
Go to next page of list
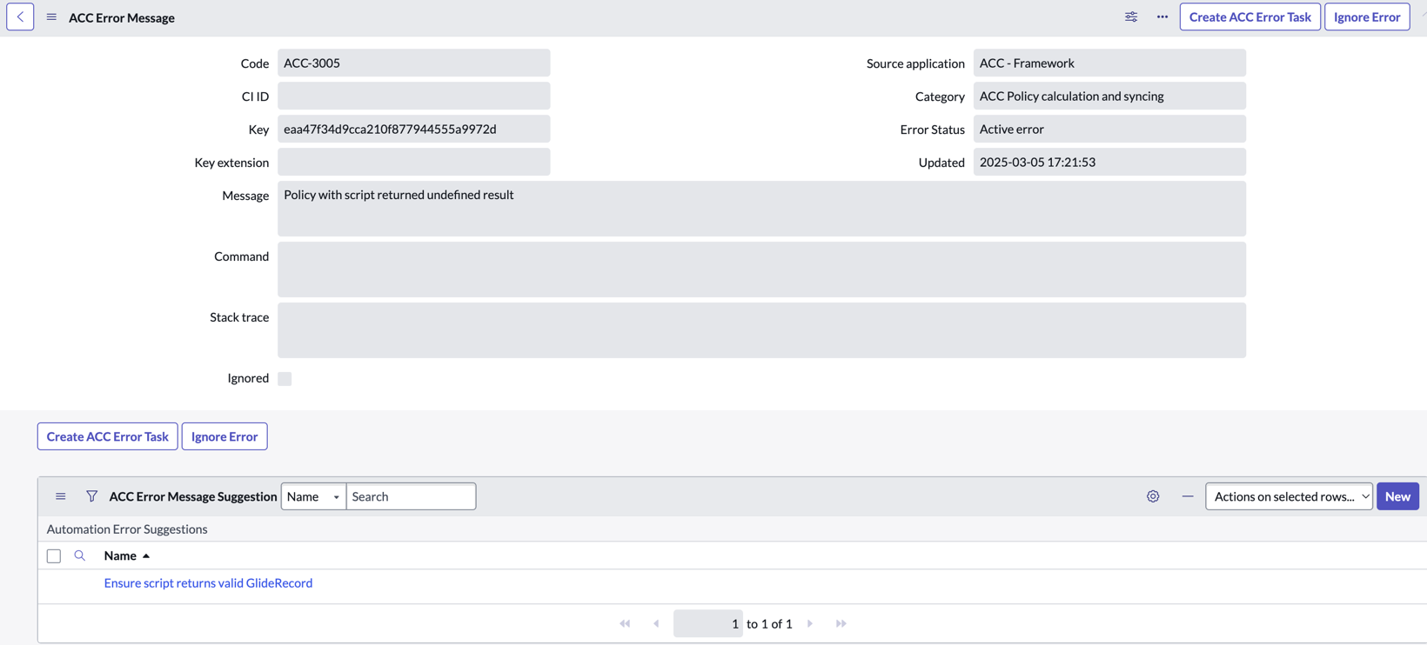click(x=810, y=623)
